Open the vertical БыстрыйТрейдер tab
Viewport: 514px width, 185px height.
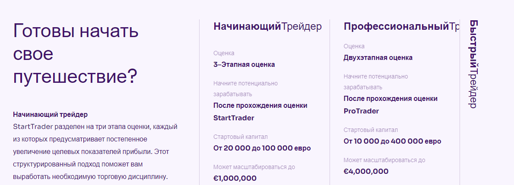[473, 64]
